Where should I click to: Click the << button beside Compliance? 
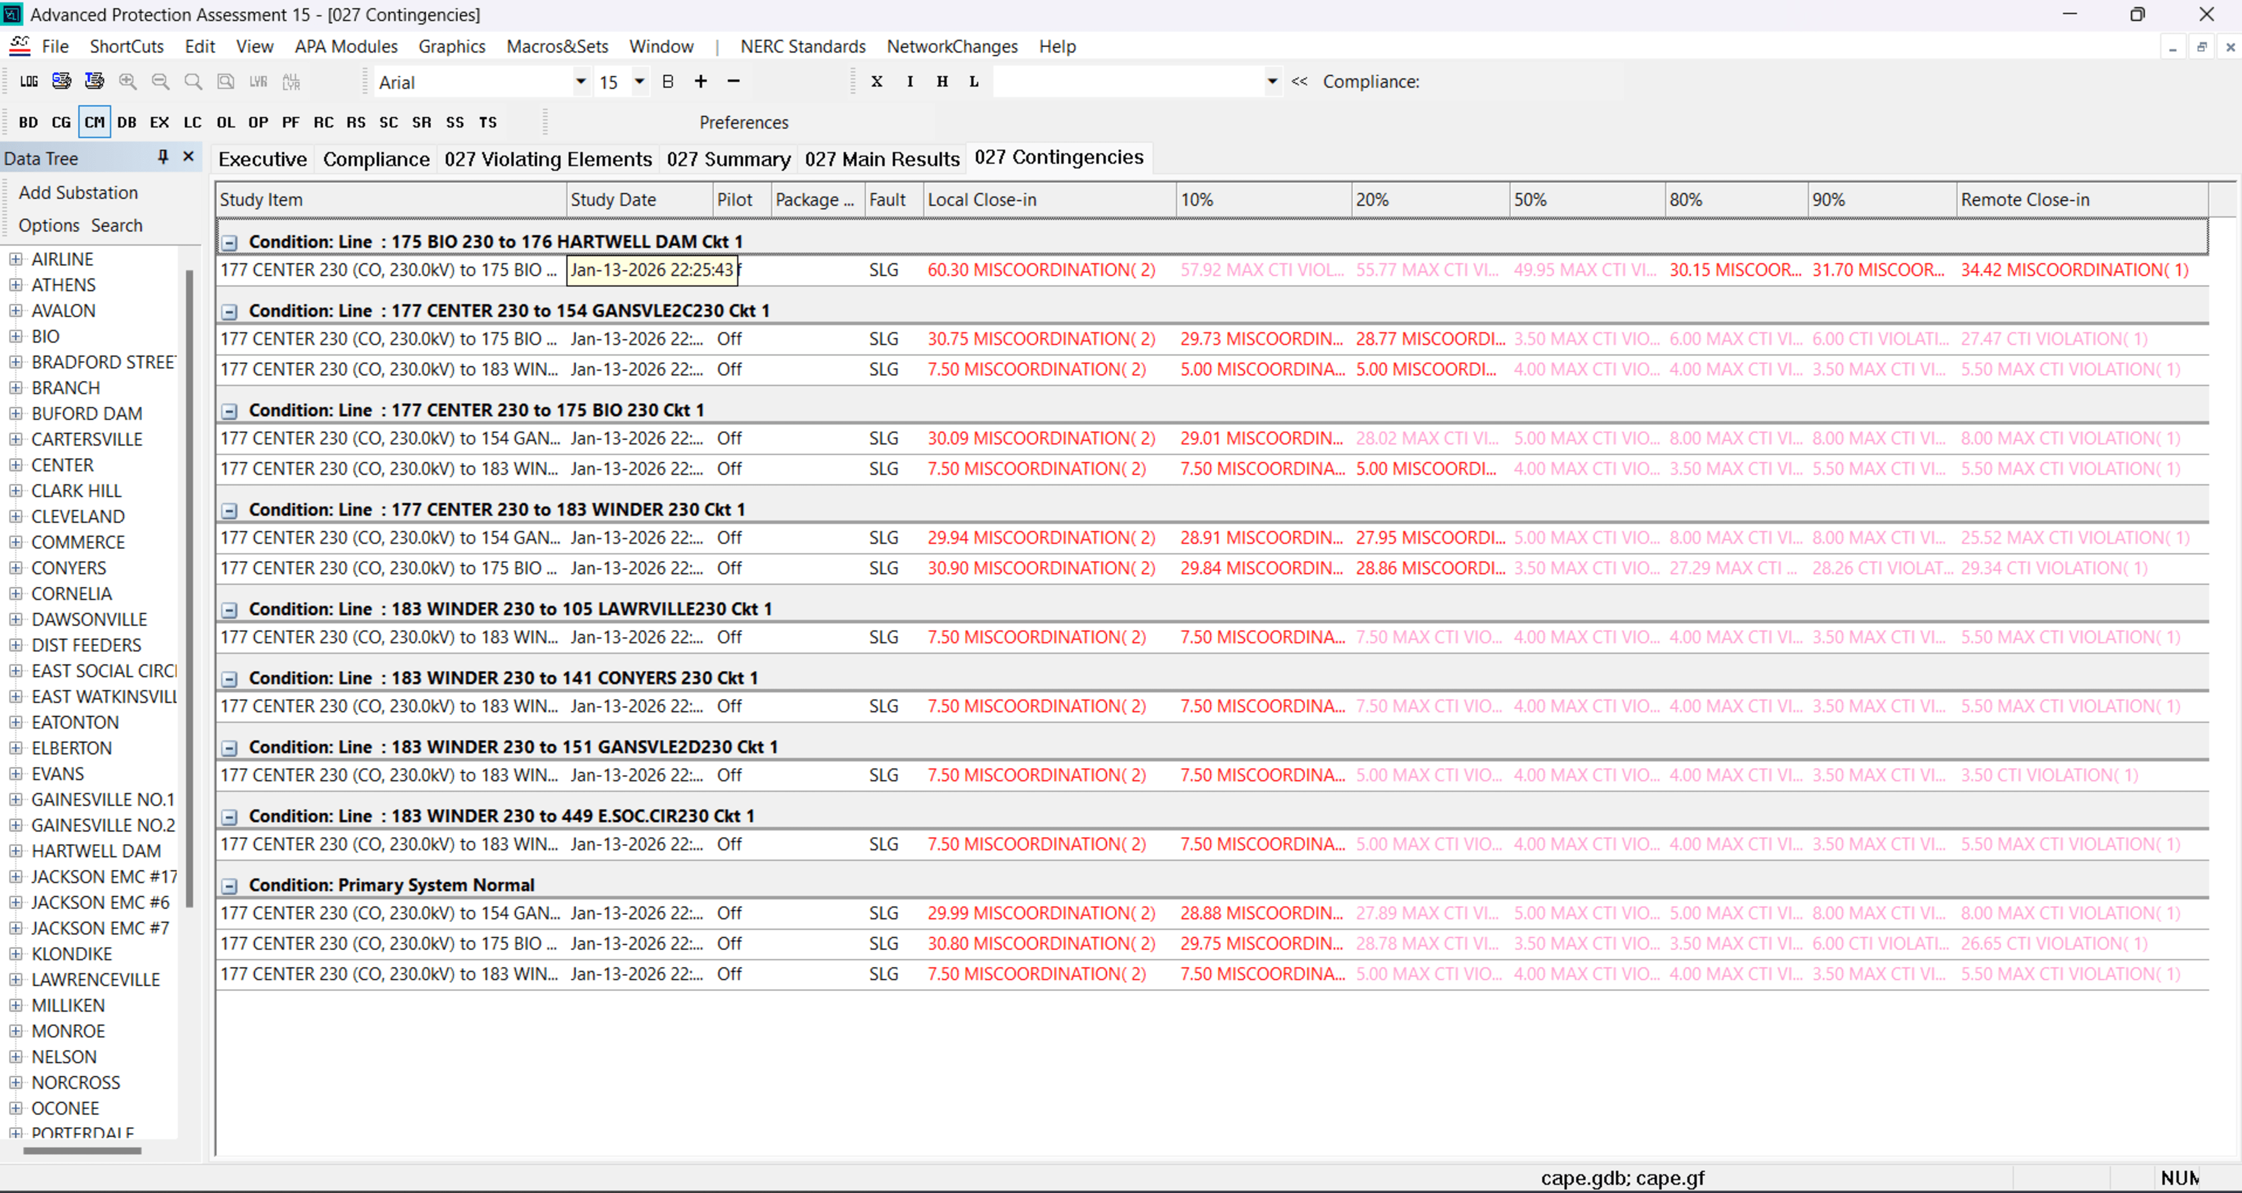[1300, 82]
